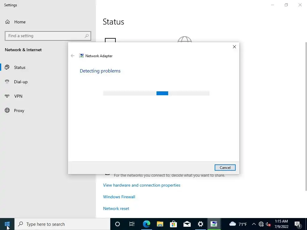
Task: Click the Dial-up sidebar icon
Action: [7, 82]
